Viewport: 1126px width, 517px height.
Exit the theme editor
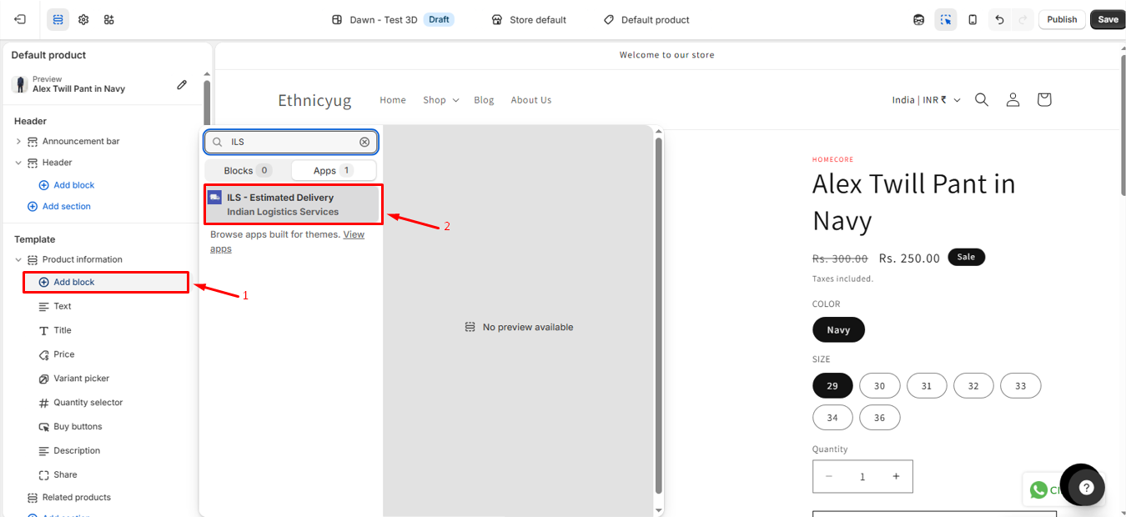(18, 18)
